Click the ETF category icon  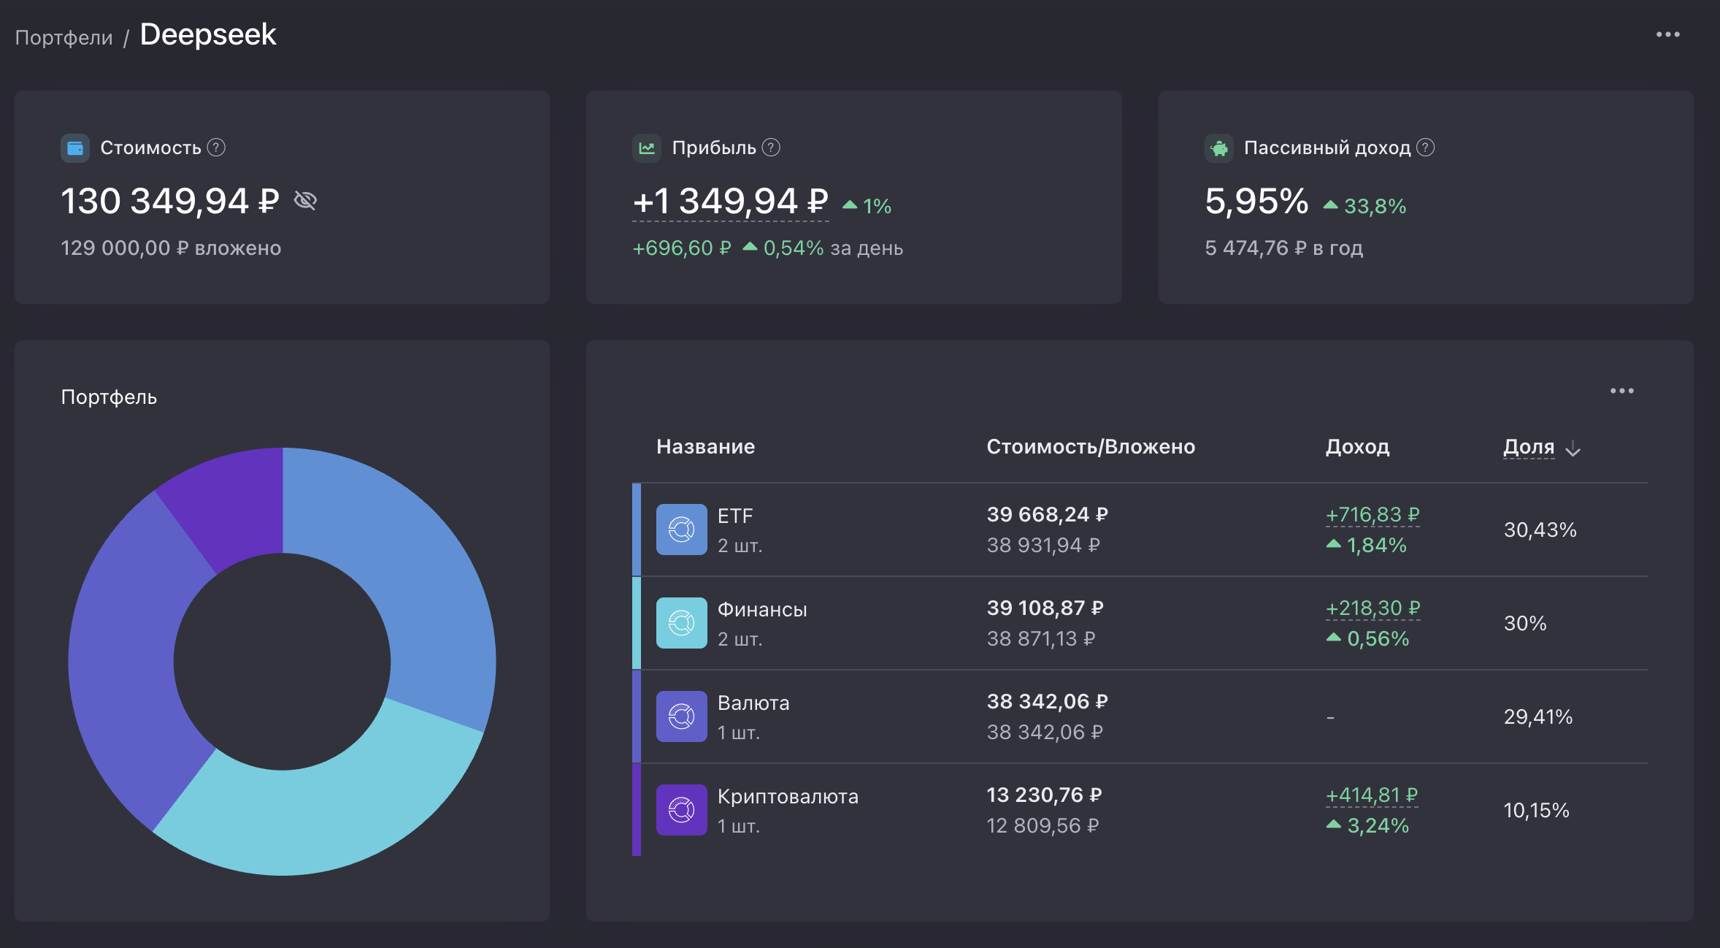681,530
